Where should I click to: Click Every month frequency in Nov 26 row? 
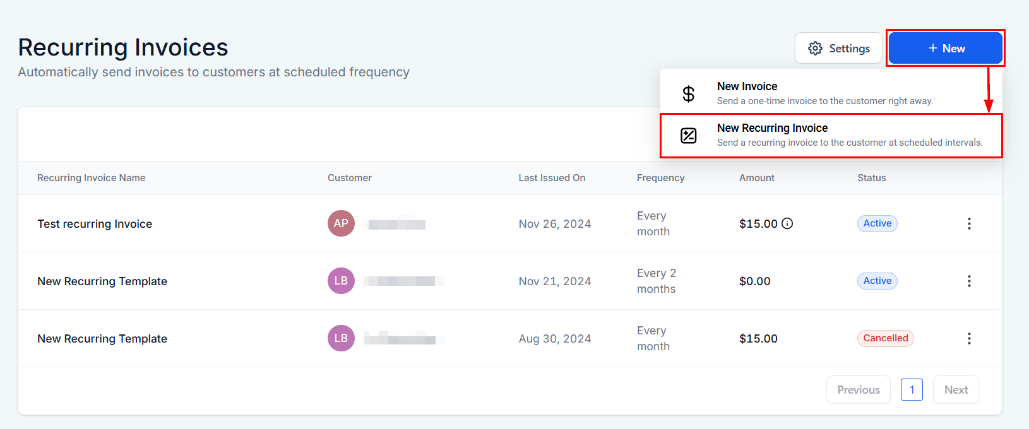(653, 223)
